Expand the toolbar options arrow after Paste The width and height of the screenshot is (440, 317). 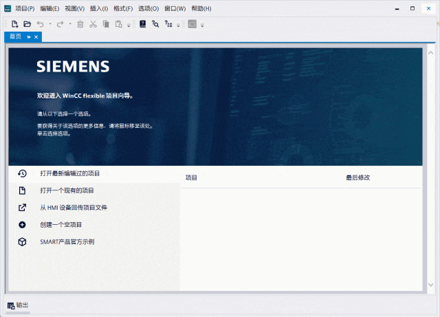pos(129,25)
